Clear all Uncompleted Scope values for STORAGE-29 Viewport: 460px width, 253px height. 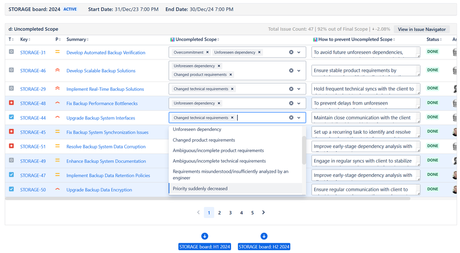(291, 89)
